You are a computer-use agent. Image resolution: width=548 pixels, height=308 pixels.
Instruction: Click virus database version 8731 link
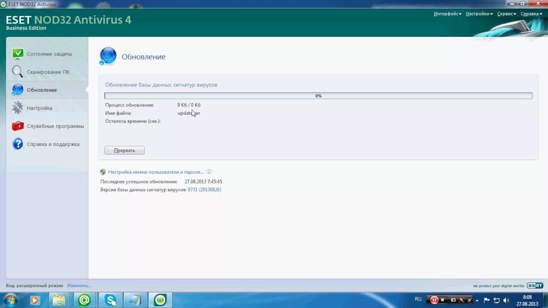(x=204, y=190)
